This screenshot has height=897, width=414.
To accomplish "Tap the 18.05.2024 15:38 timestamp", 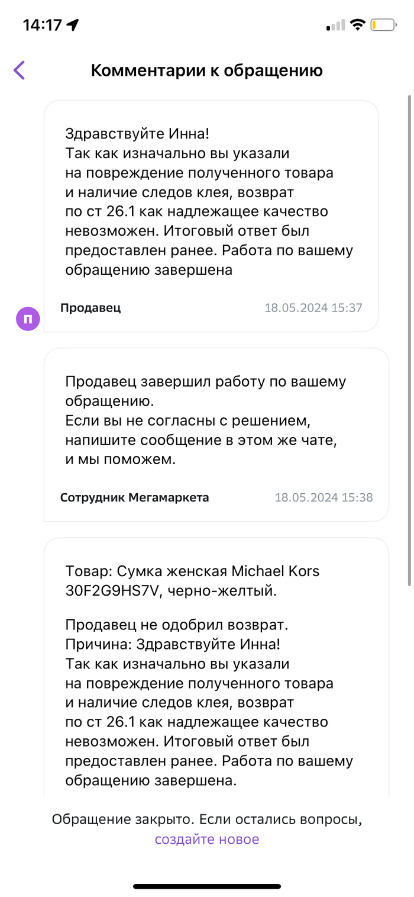I will point(324,497).
